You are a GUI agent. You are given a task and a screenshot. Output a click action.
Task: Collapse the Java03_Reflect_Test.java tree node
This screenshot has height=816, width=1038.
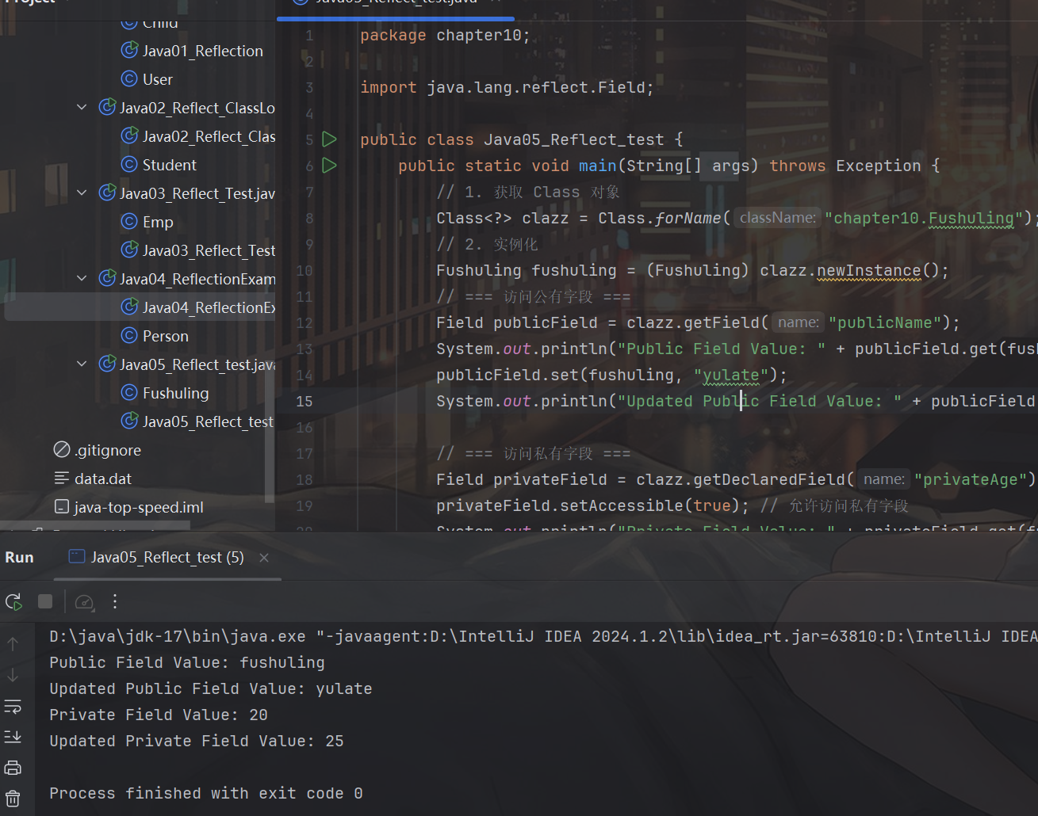click(x=82, y=193)
